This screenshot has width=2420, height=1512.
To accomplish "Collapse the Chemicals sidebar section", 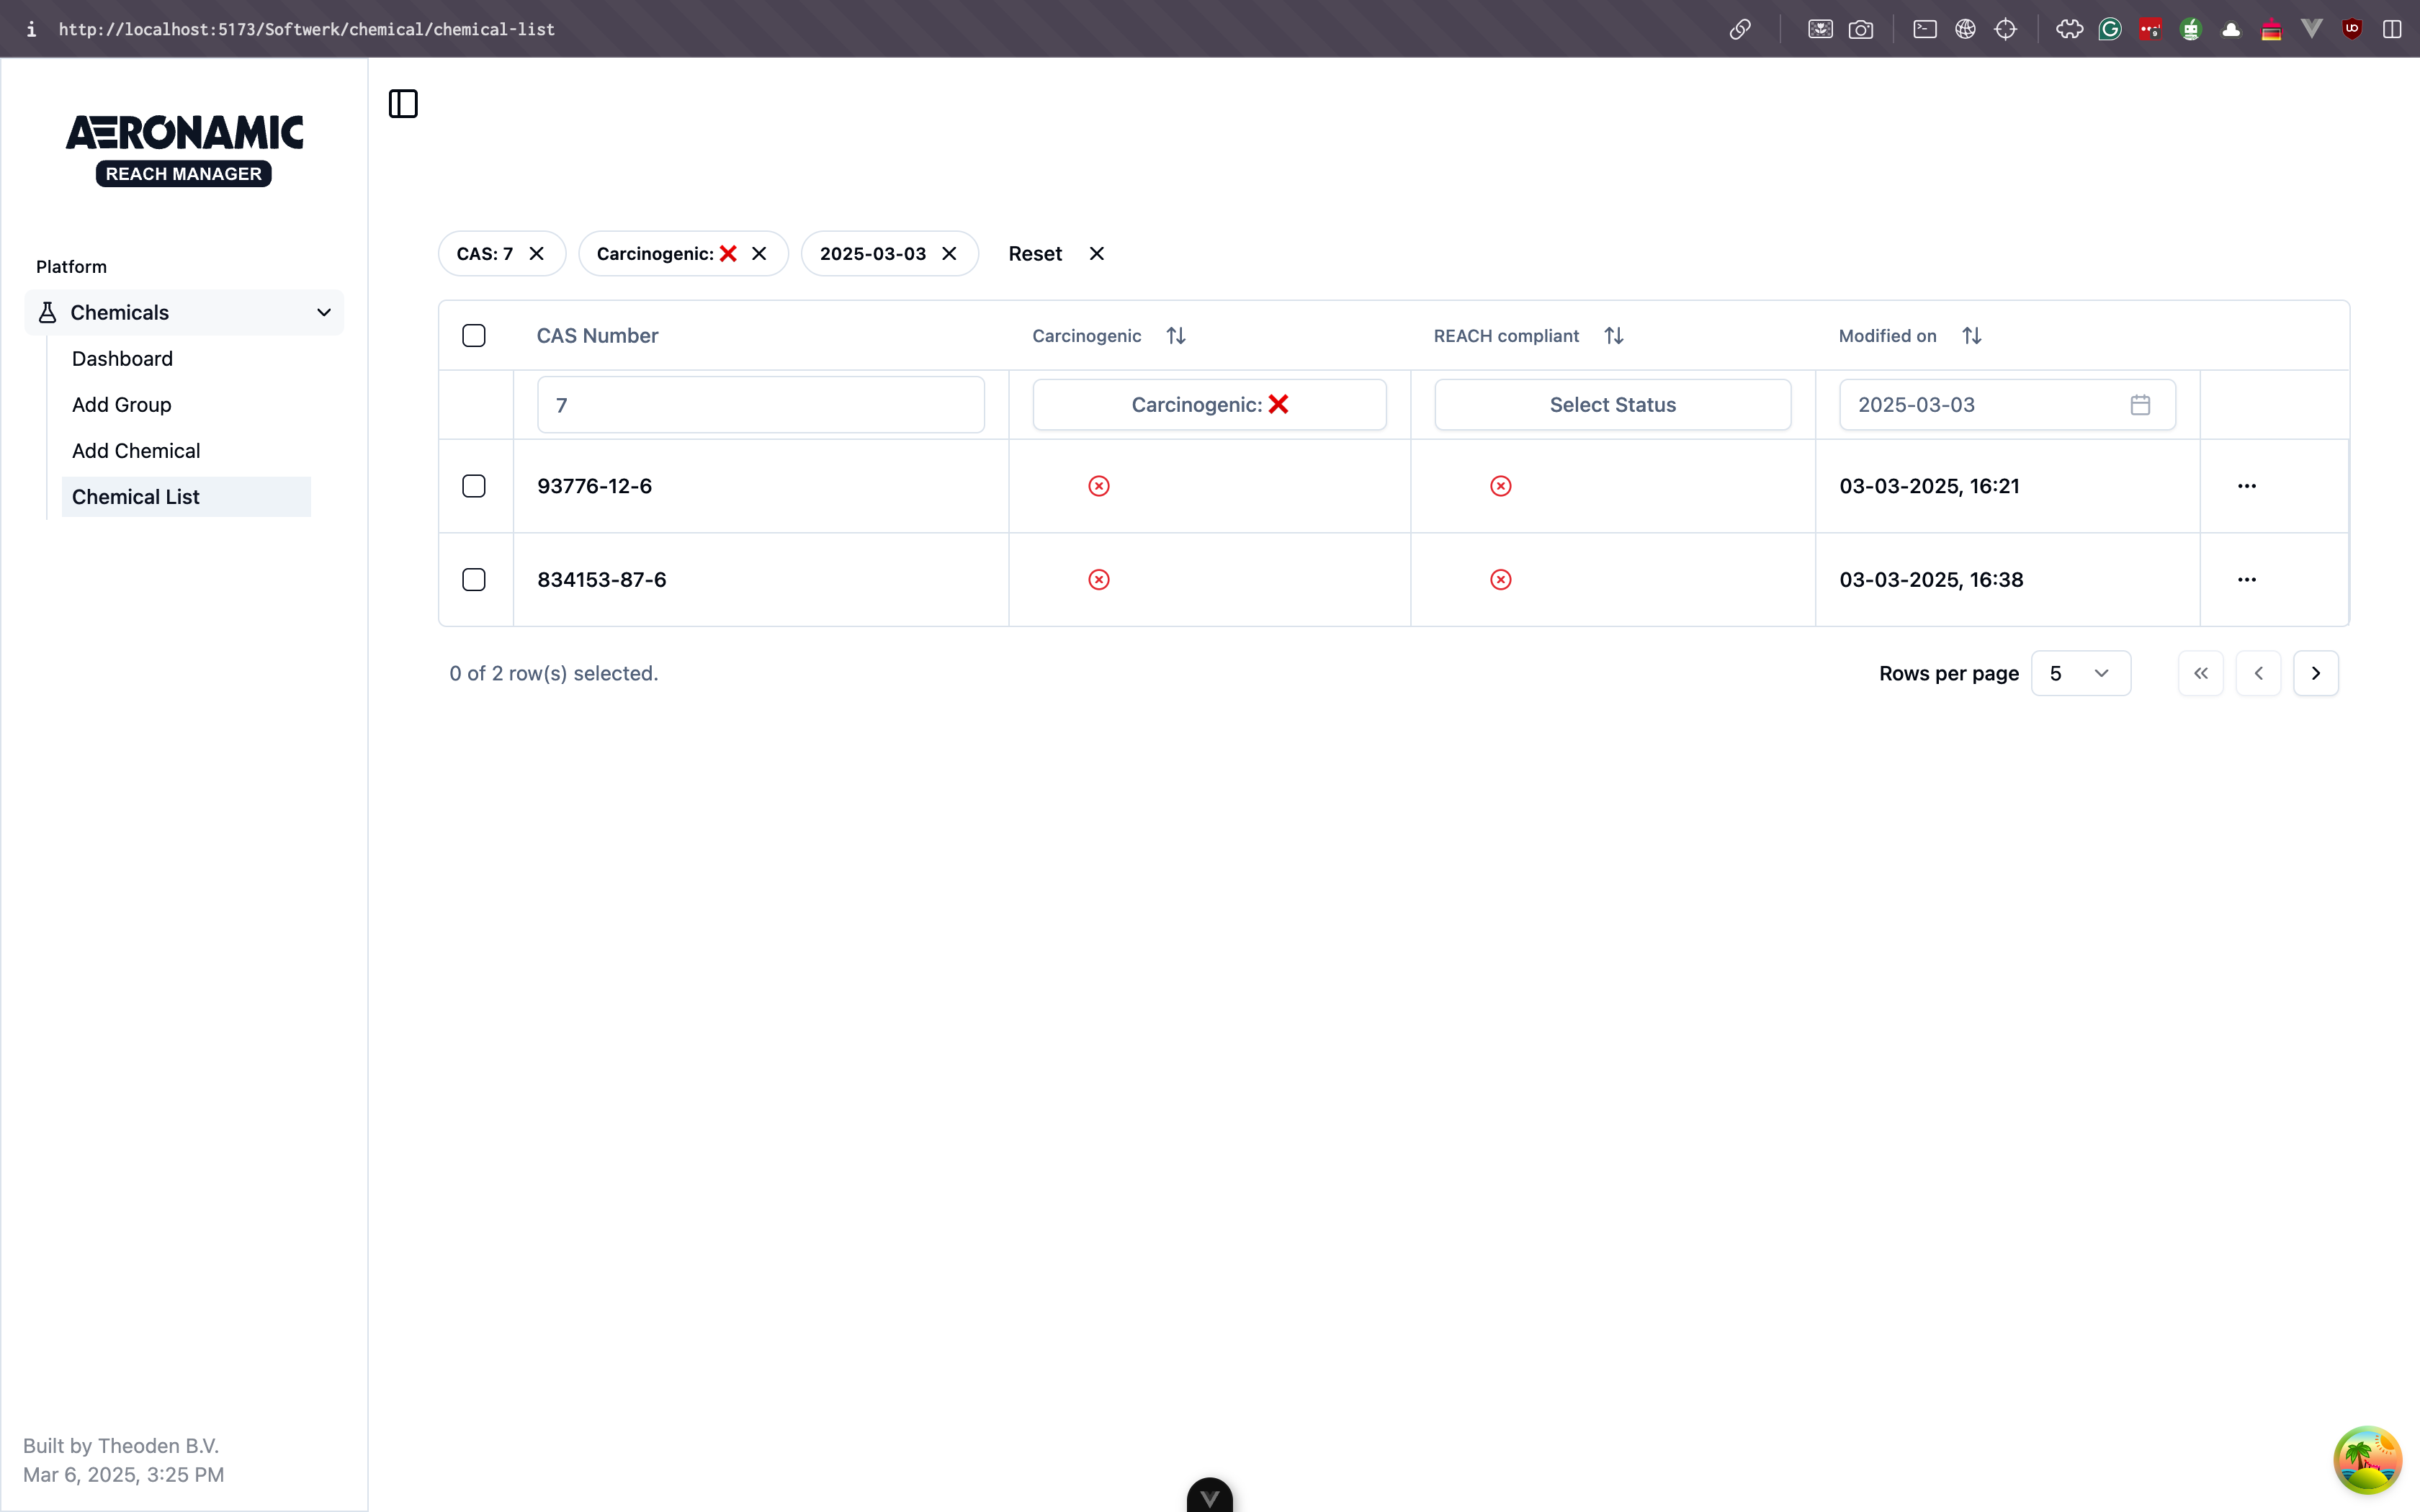I will coord(323,313).
